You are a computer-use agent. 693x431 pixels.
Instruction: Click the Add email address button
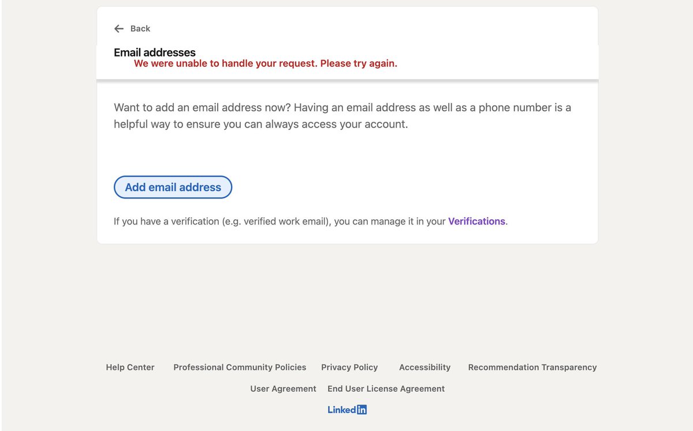point(173,187)
